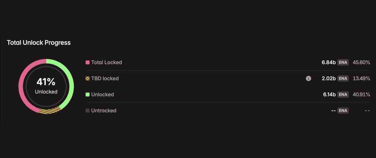The width and height of the screenshot is (376, 158).
Task: Click the striped yellow segment of donut chart
Action: pyautogui.click(x=49, y=111)
